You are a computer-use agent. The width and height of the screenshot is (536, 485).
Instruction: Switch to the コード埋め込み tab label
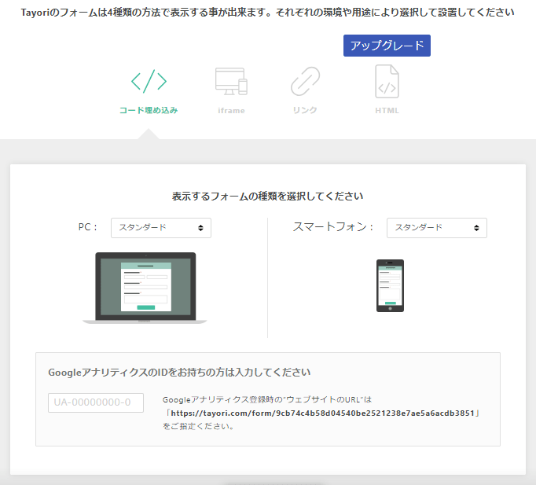[149, 110]
